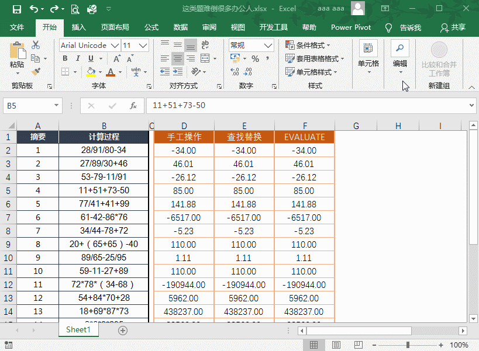Open the Conditional Formatting (条件格式) menu
This screenshot has height=351, width=479.
pyautogui.click(x=307, y=44)
